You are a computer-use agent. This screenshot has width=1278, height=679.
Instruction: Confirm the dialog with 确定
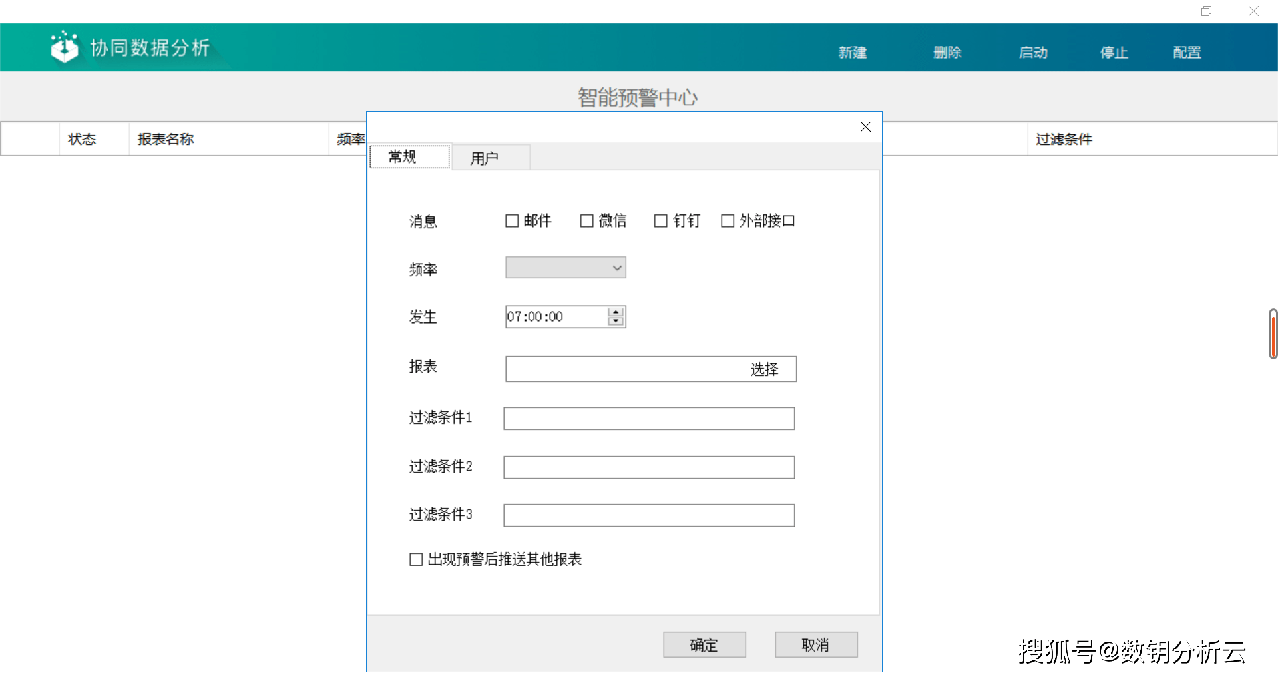point(704,645)
